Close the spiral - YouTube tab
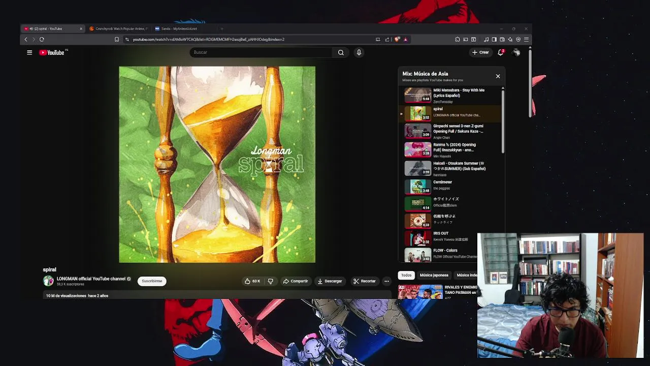Screen dimensions: 650x366 [81, 28]
